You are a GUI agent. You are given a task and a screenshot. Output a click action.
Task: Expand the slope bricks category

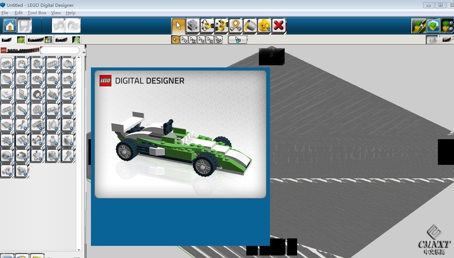[x=68, y=64]
